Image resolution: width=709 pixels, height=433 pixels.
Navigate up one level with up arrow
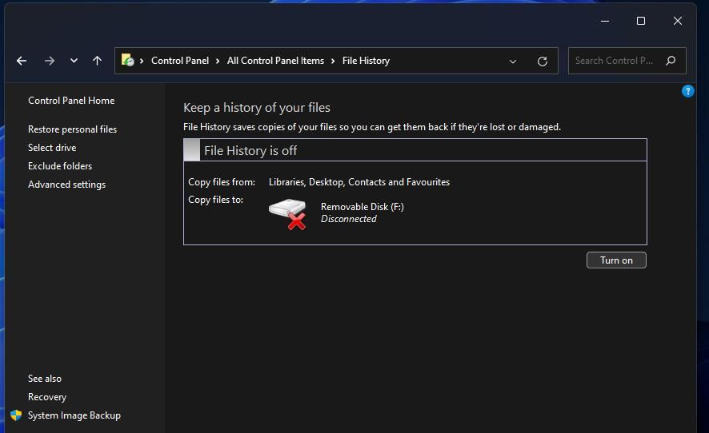pos(97,61)
